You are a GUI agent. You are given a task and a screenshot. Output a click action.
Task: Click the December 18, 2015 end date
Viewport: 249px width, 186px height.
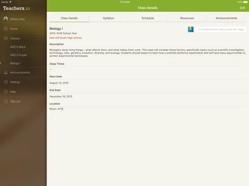click(61, 97)
